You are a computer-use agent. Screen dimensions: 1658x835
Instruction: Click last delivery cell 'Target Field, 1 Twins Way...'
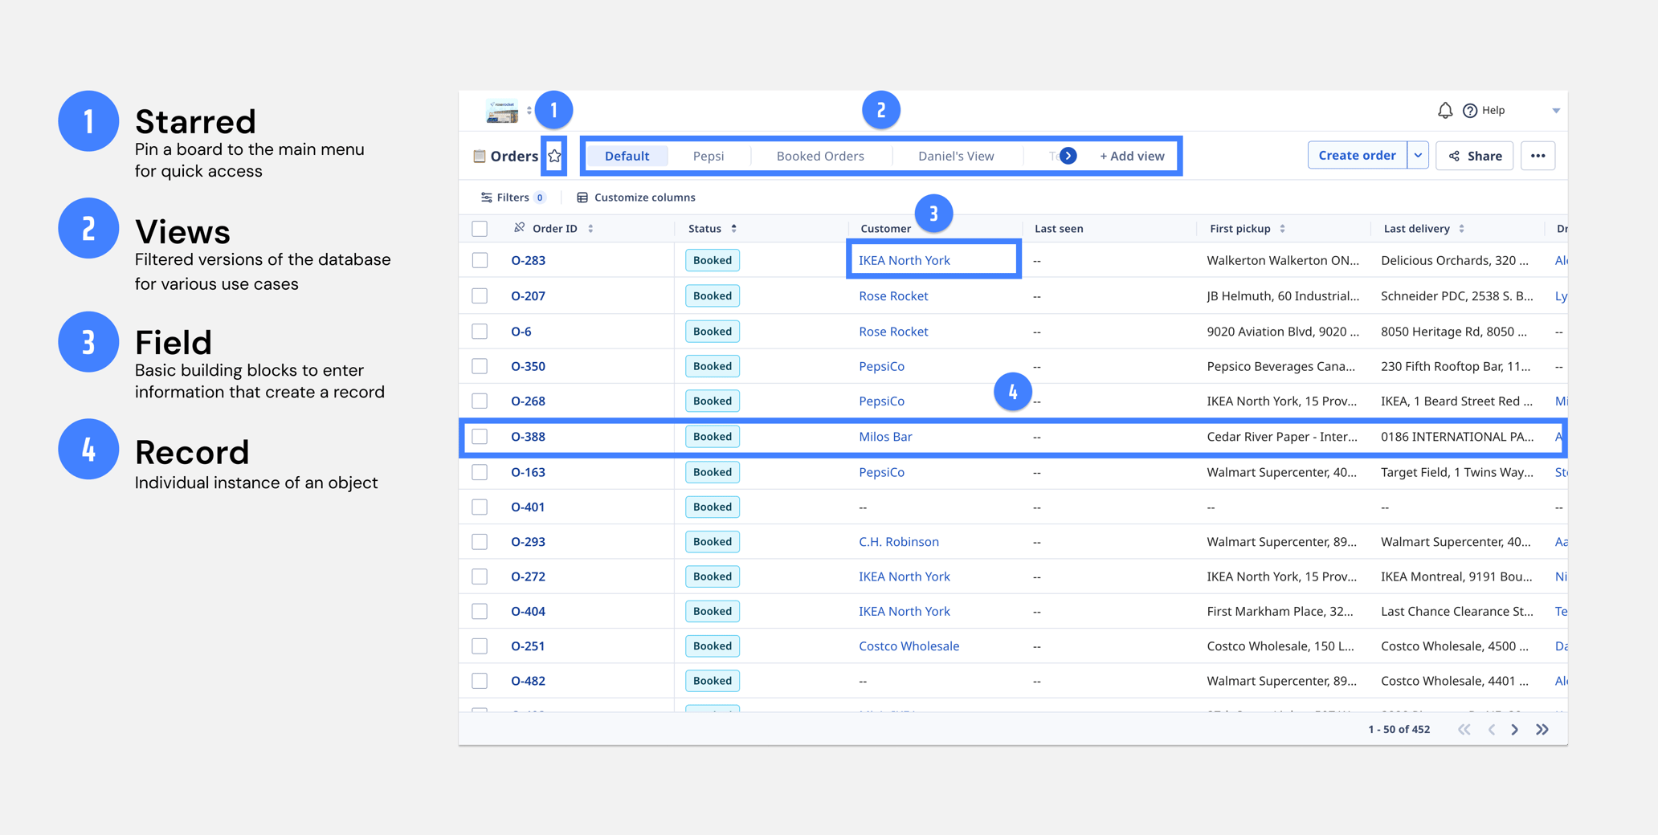click(1457, 472)
